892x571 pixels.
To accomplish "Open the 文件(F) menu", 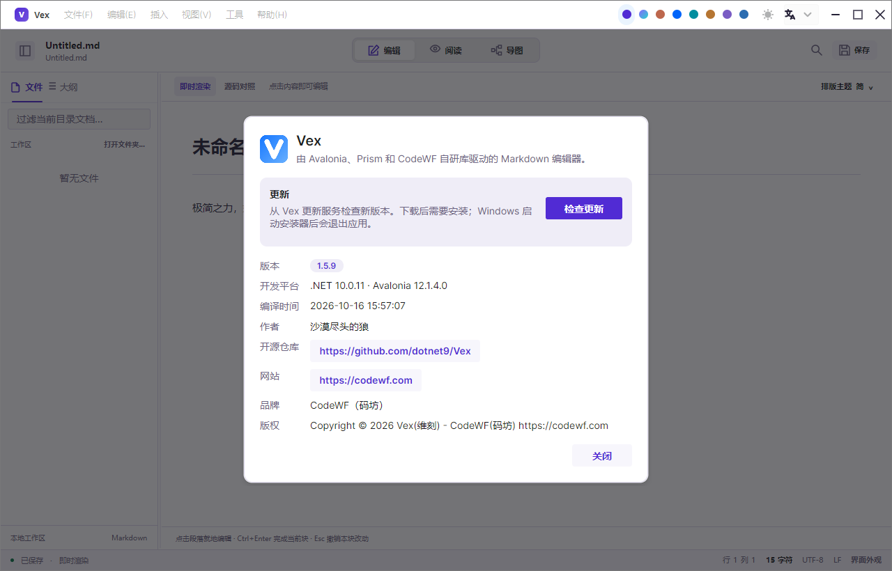I will 78,15.
